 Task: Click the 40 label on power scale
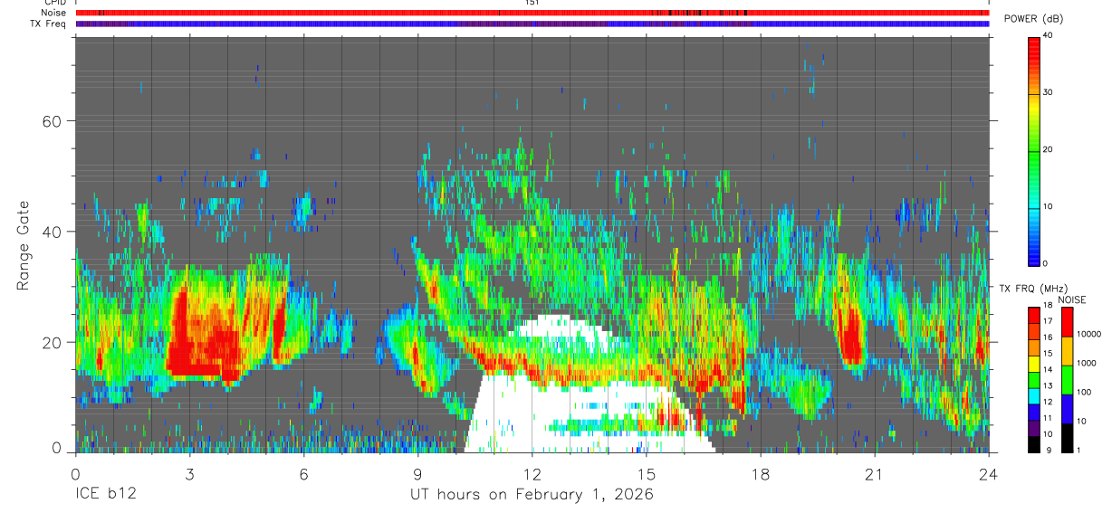coord(1049,36)
